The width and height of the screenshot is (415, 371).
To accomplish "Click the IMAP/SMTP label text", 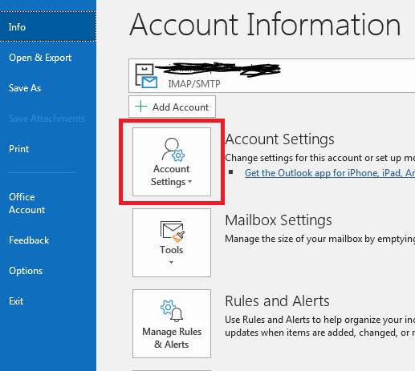I will click(x=194, y=84).
